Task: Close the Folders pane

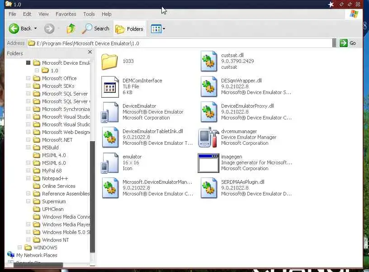Action: (x=90, y=52)
